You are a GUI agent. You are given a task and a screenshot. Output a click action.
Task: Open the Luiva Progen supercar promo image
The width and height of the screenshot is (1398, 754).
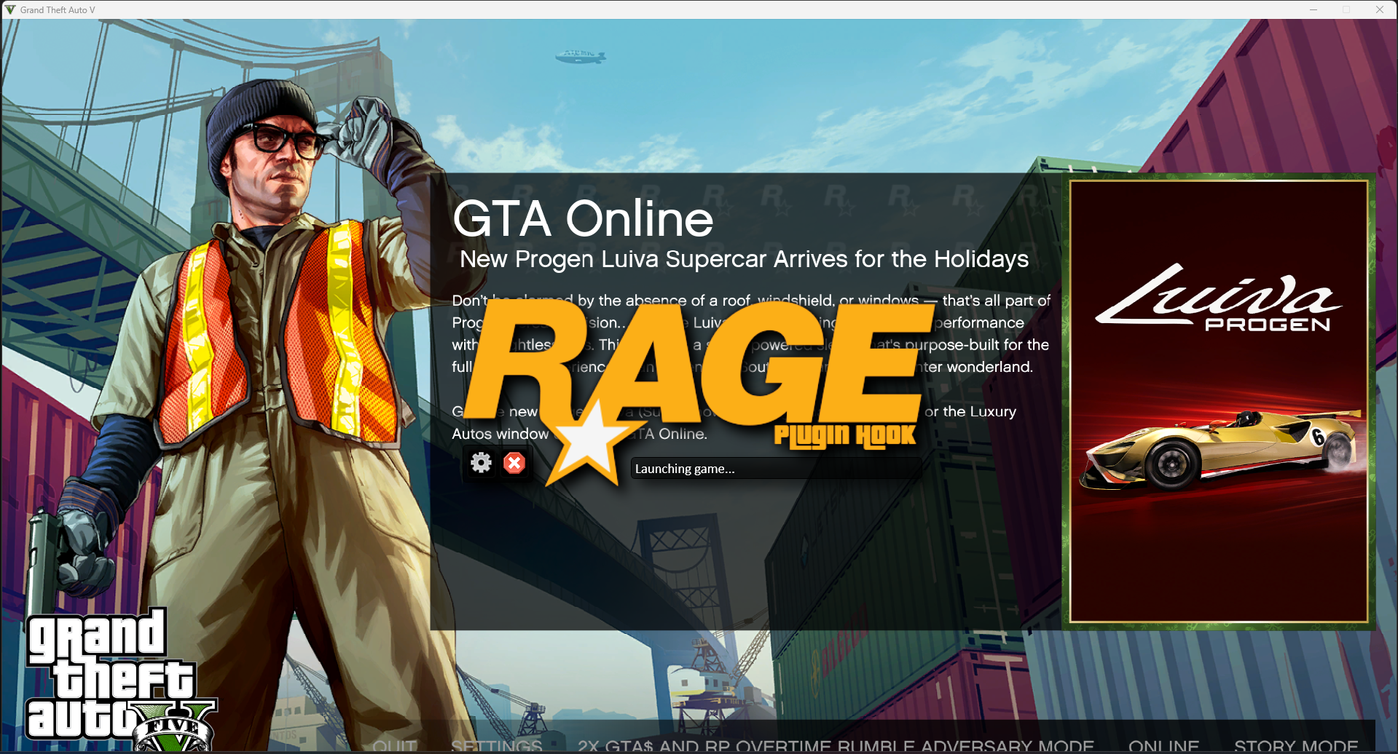(1219, 401)
